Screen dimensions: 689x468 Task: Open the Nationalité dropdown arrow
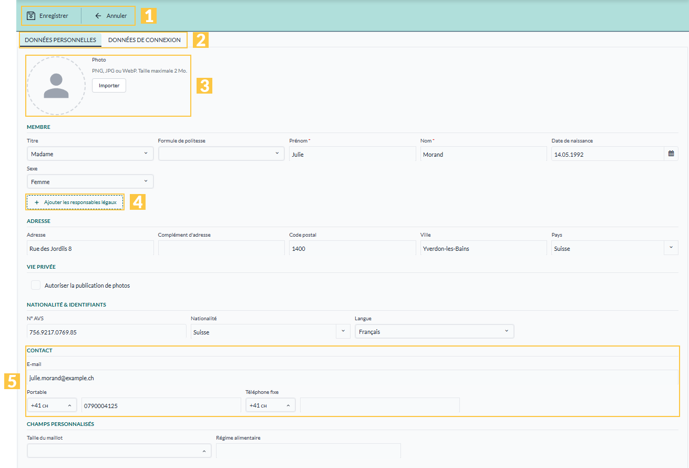[x=343, y=331]
